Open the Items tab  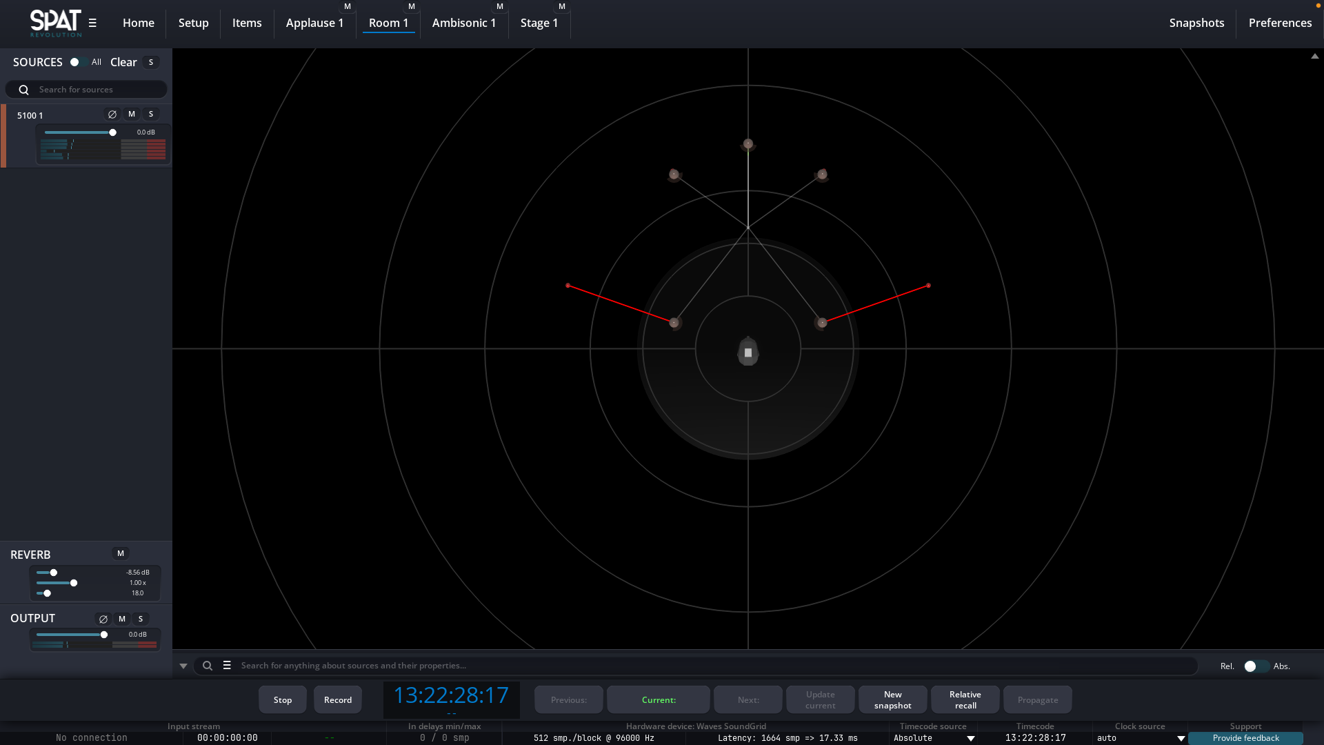[x=247, y=23]
